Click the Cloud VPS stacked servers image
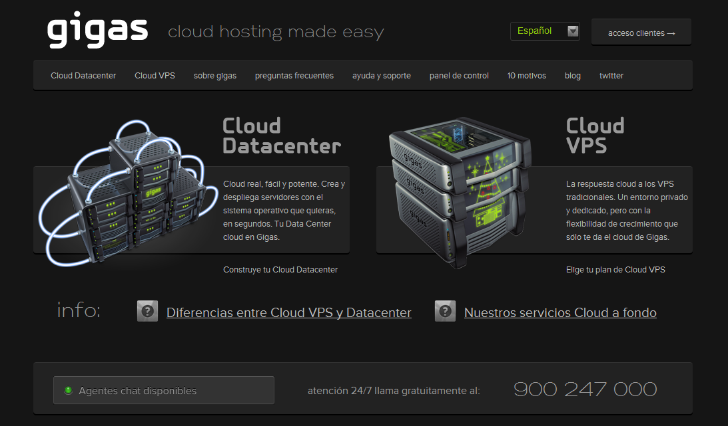The height and width of the screenshot is (426, 728). [x=460, y=192]
